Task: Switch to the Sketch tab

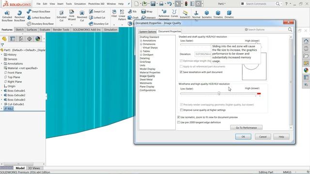Action: [19, 29]
